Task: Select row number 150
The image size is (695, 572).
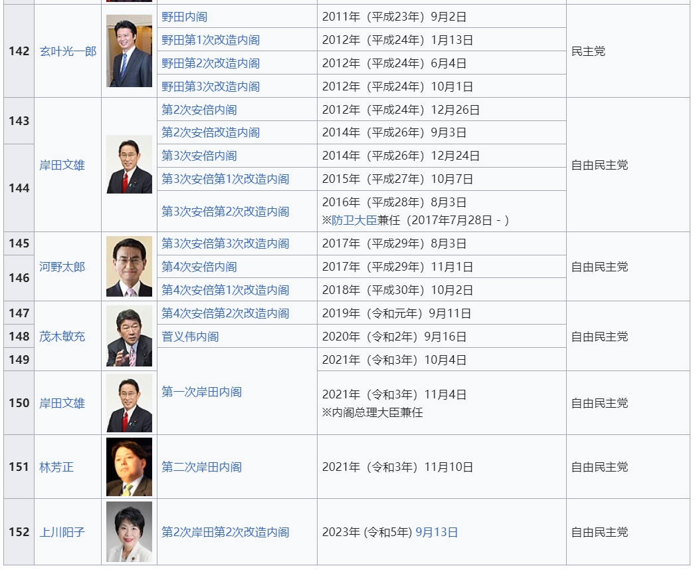Action: 19,403
